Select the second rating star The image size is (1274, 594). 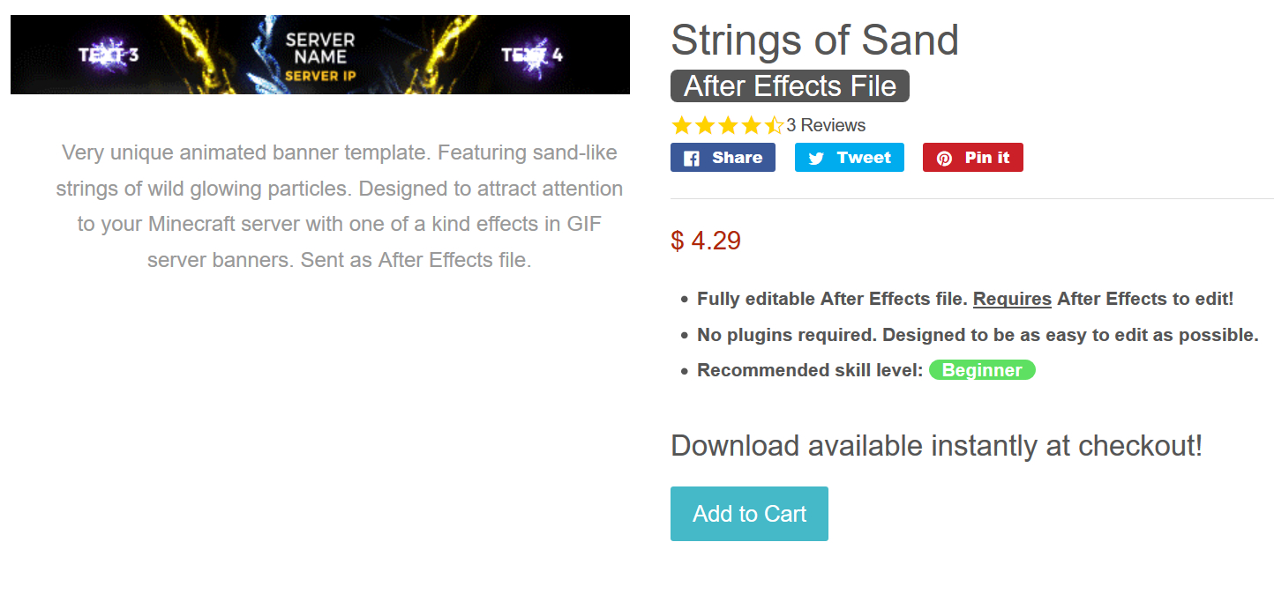[704, 125]
